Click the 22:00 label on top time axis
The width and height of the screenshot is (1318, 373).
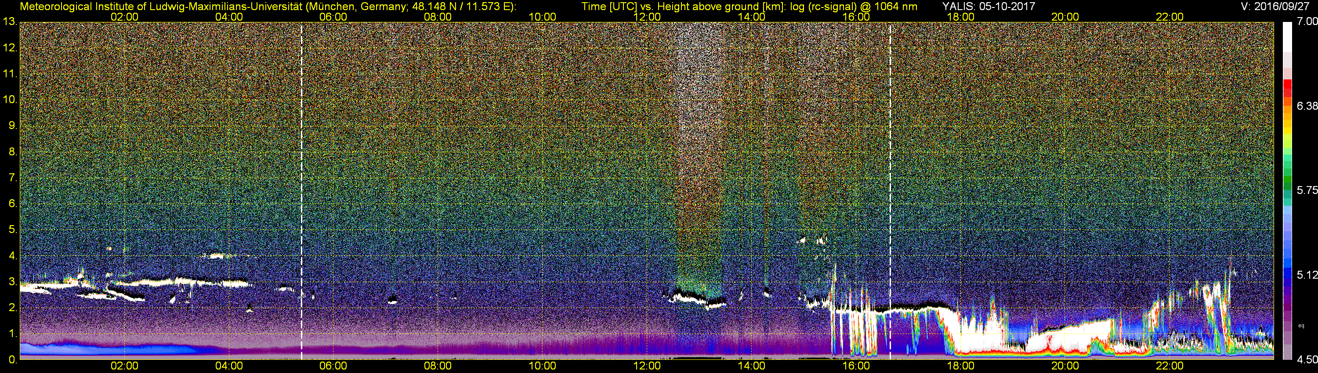1170,17
